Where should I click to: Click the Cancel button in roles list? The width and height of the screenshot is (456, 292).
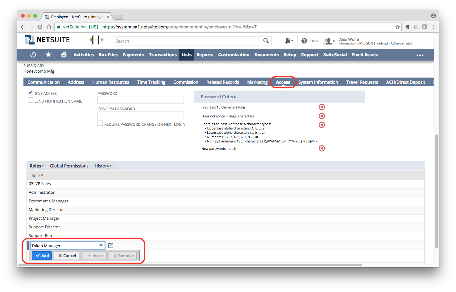tap(67, 256)
